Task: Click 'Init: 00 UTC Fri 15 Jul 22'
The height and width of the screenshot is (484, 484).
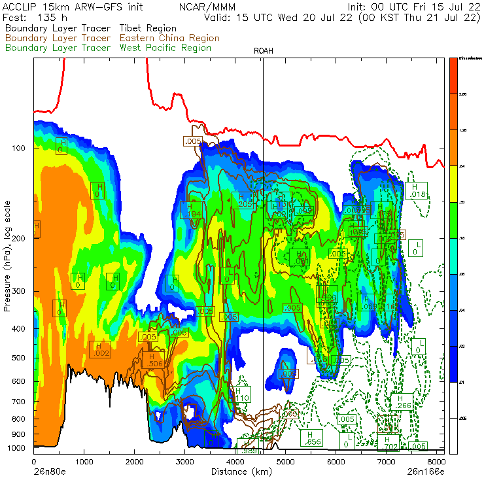Action: (x=414, y=7)
